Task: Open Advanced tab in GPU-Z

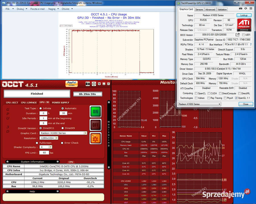Action: pos(210,10)
